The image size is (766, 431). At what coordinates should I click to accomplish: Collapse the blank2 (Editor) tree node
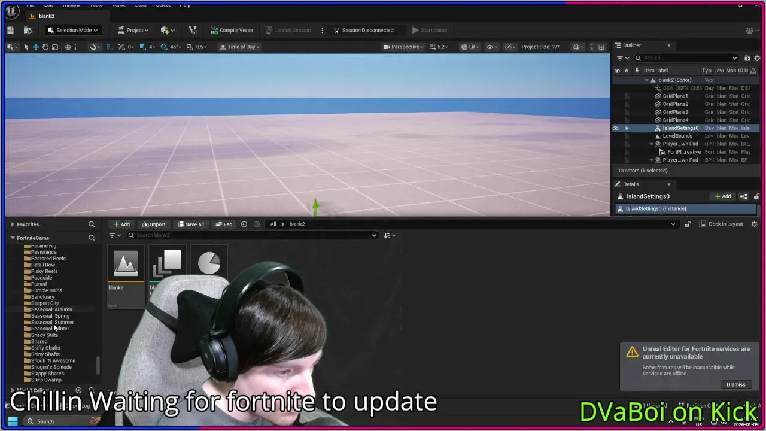coord(646,80)
